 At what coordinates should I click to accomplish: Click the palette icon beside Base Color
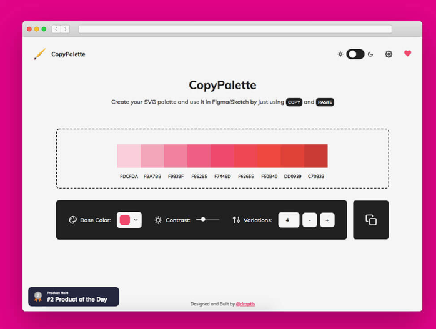click(73, 220)
